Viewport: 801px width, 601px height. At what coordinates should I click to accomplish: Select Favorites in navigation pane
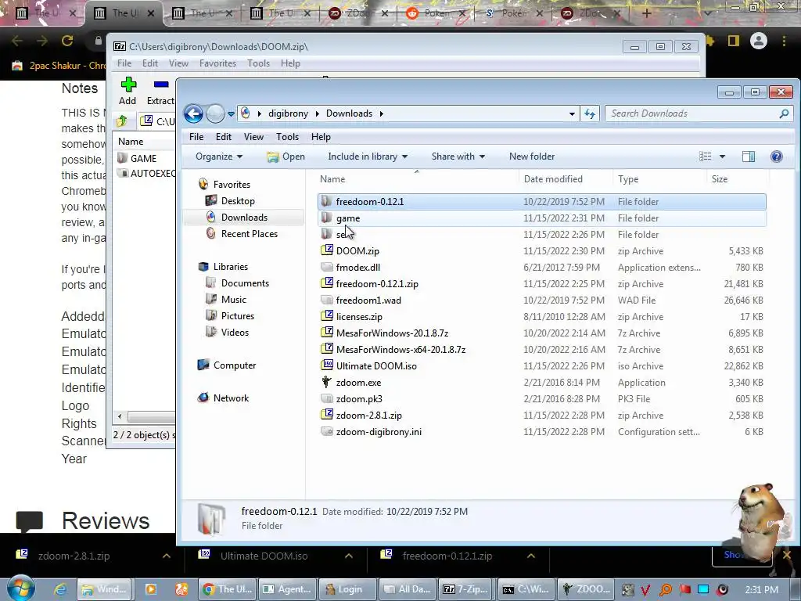point(232,185)
